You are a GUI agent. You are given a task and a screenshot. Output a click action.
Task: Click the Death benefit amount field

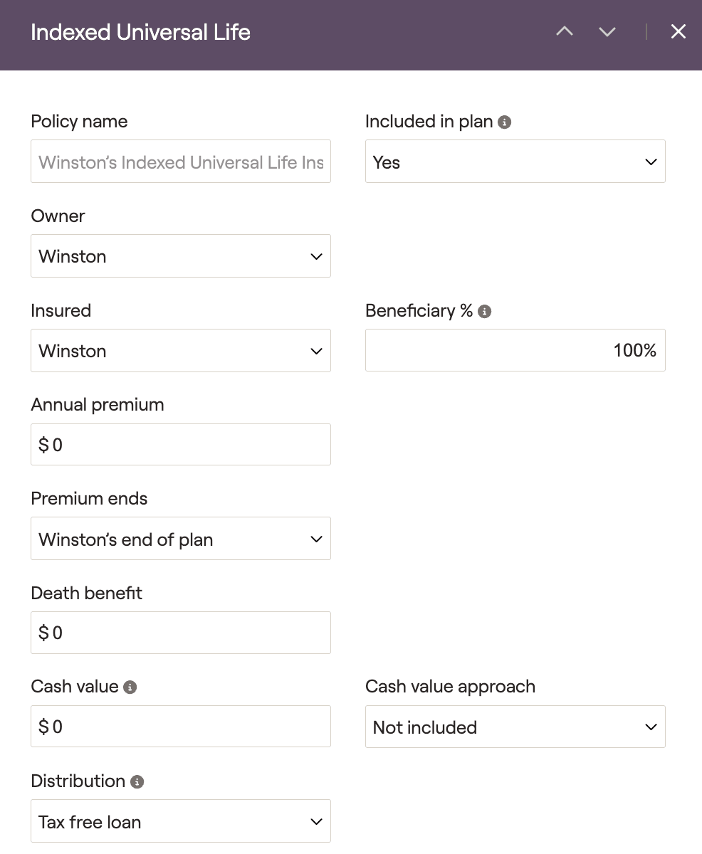point(180,633)
